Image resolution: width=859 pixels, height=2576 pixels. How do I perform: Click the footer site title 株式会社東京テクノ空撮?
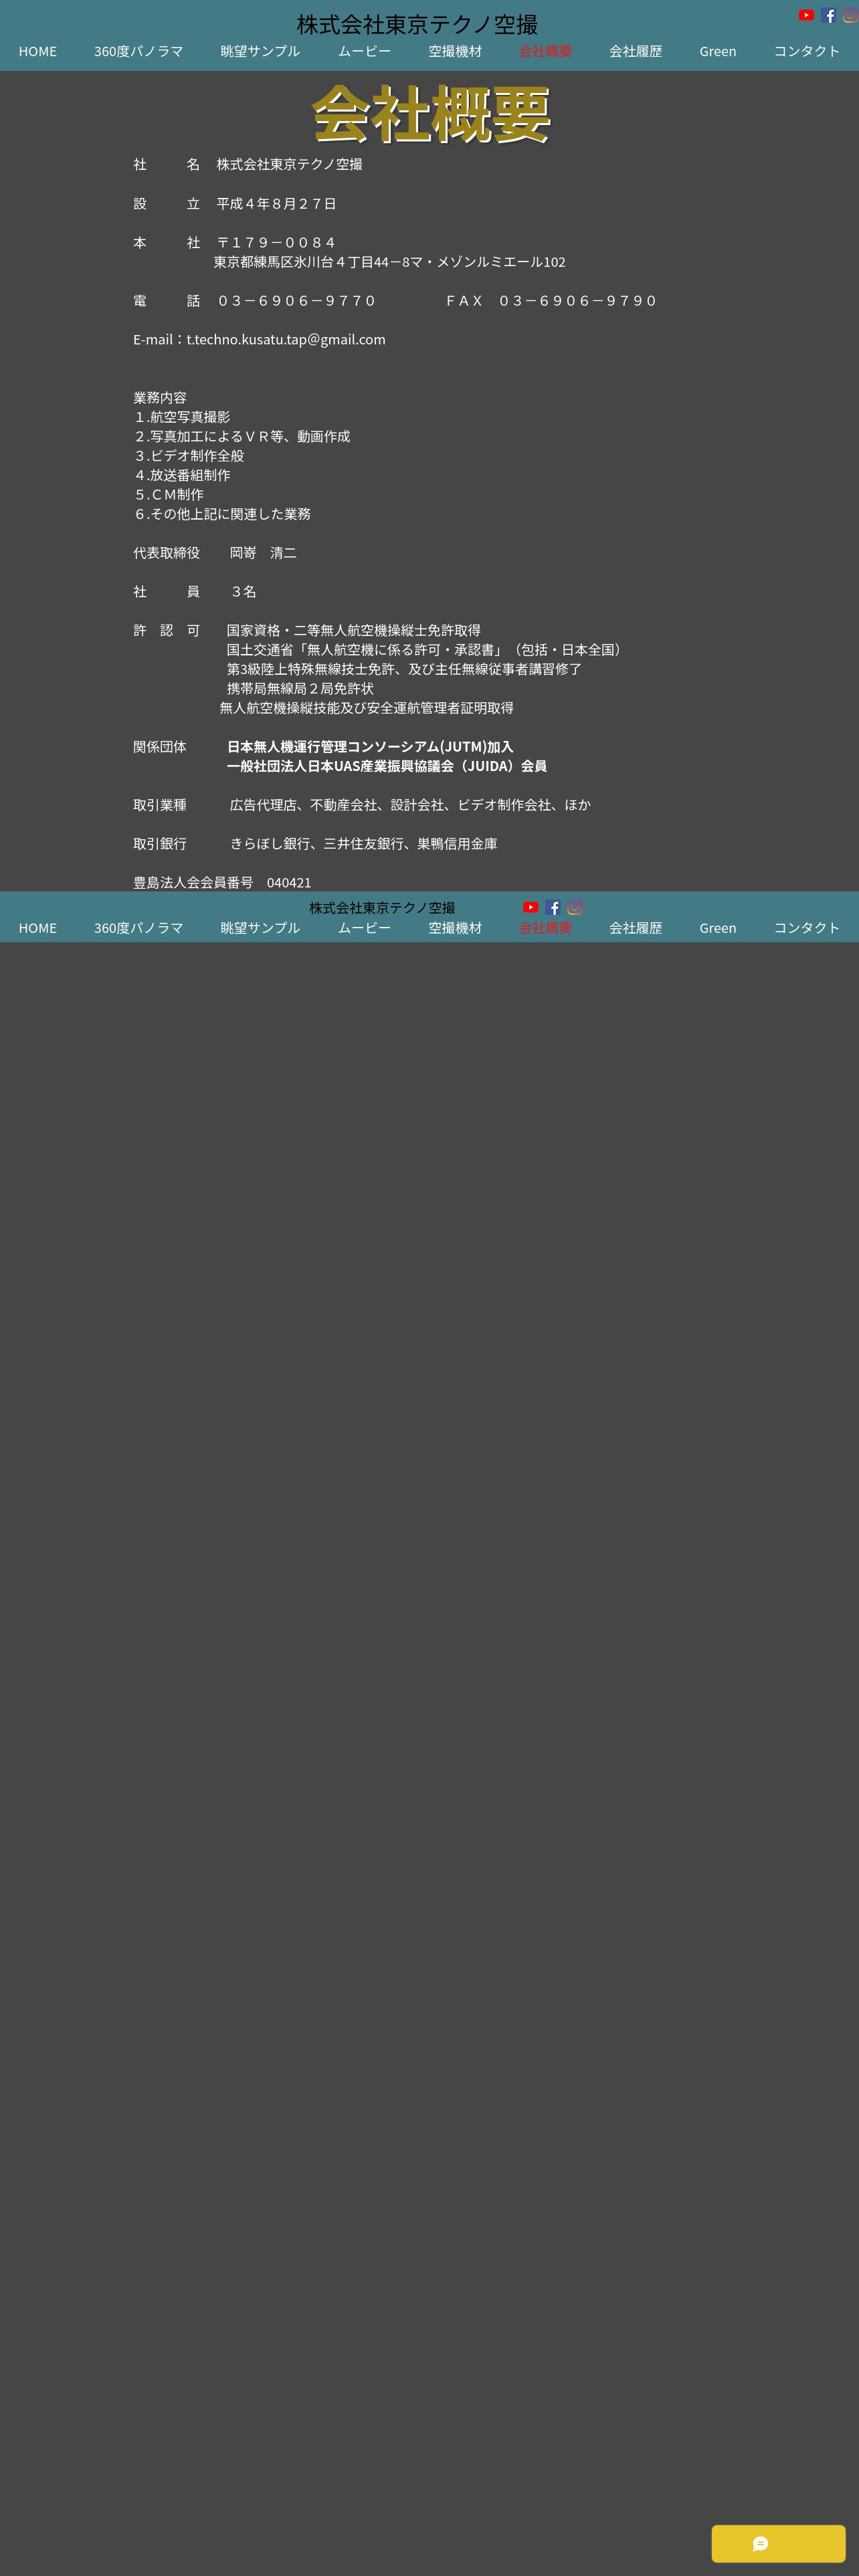tap(382, 908)
